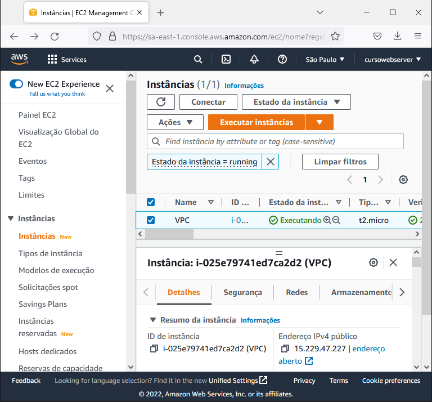Click Limpar filtros button
432x402 pixels.
pyautogui.click(x=340, y=162)
